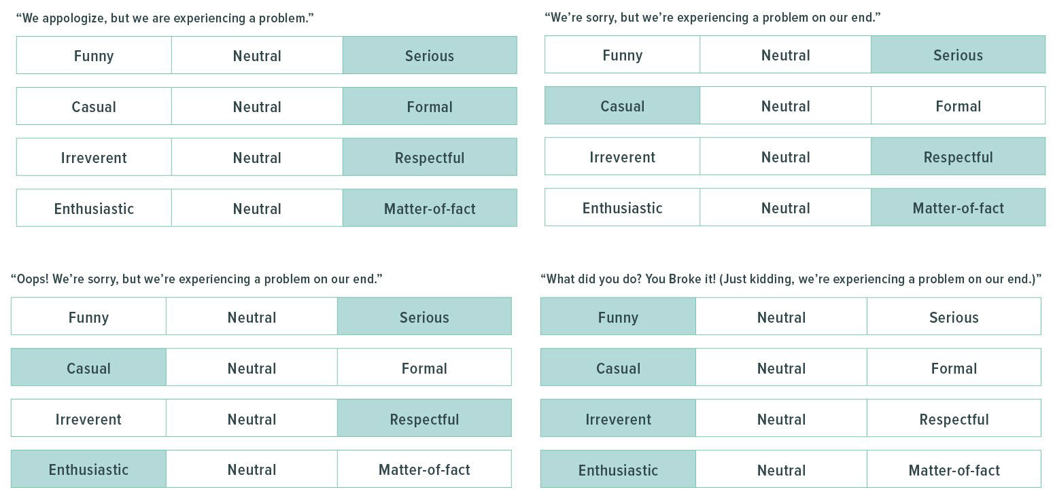The width and height of the screenshot is (1053, 498).
Task: Select Funny under the "What did you do?" message
Action: coord(618,317)
